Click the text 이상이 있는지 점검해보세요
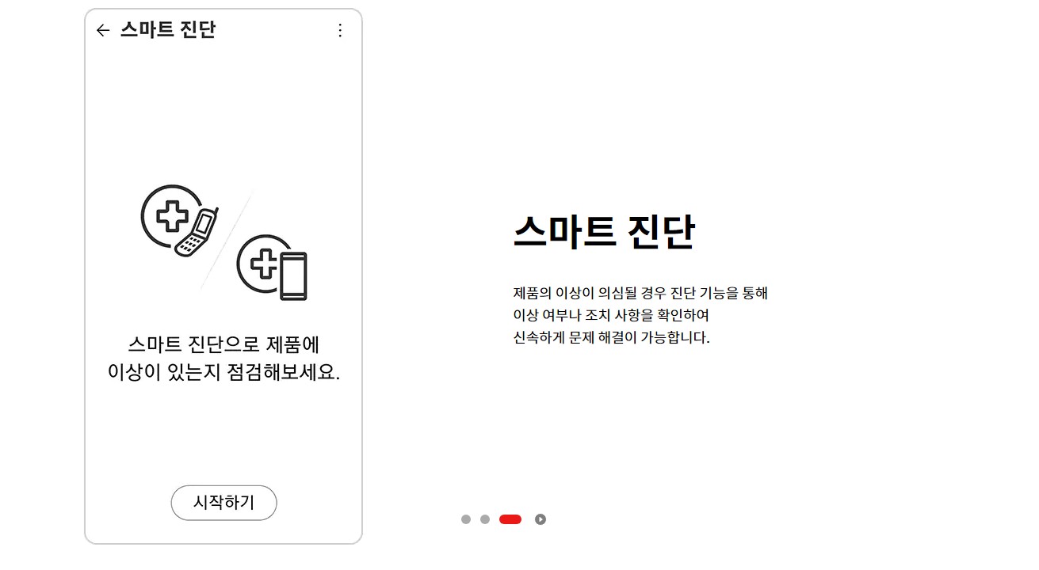Image resolution: width=1039 pixels, height=570 pixels. click(223, 372)
